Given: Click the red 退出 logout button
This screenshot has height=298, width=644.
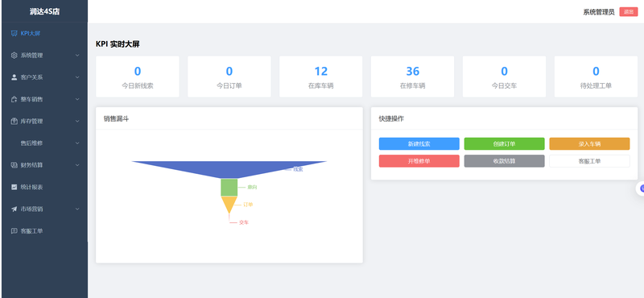Looking at the screenshot, I should [629, 12].
